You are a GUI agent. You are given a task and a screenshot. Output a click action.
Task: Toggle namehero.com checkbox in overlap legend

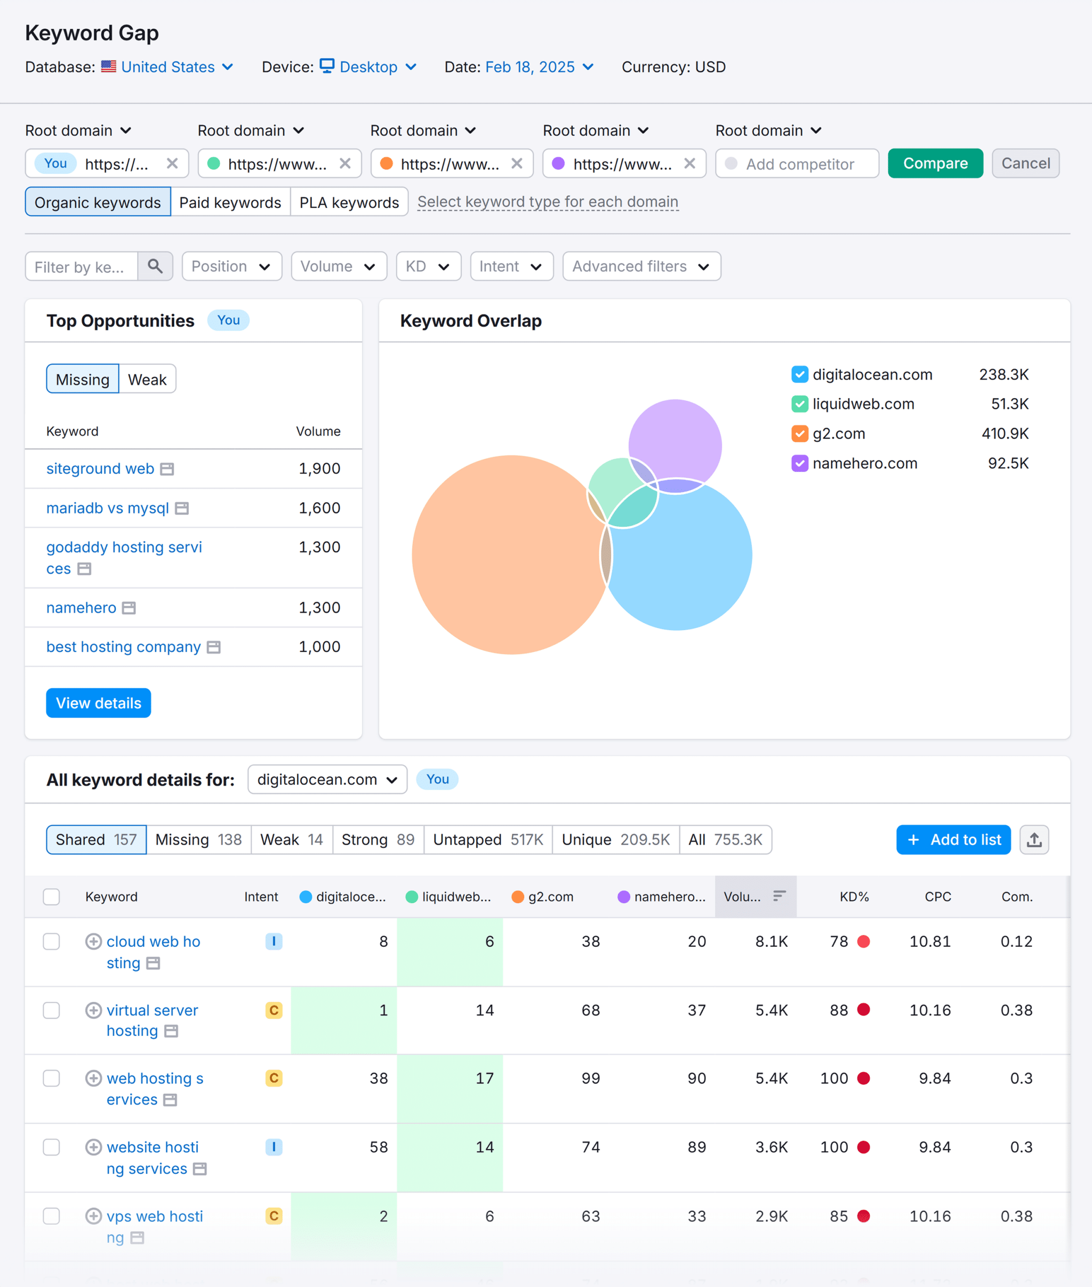pos(799,463)
